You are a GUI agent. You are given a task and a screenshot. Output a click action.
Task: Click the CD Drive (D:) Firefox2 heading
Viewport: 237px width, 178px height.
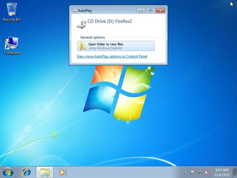click(x=110, y=21)
